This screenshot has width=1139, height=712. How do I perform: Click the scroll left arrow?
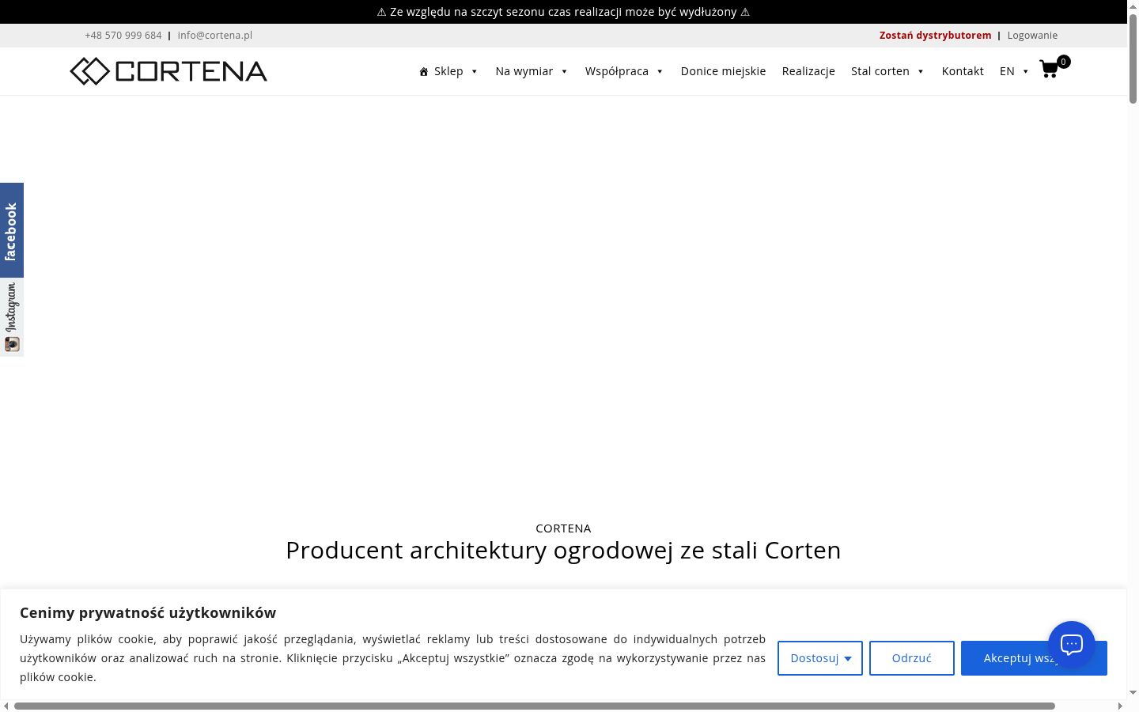click(6, 706)
